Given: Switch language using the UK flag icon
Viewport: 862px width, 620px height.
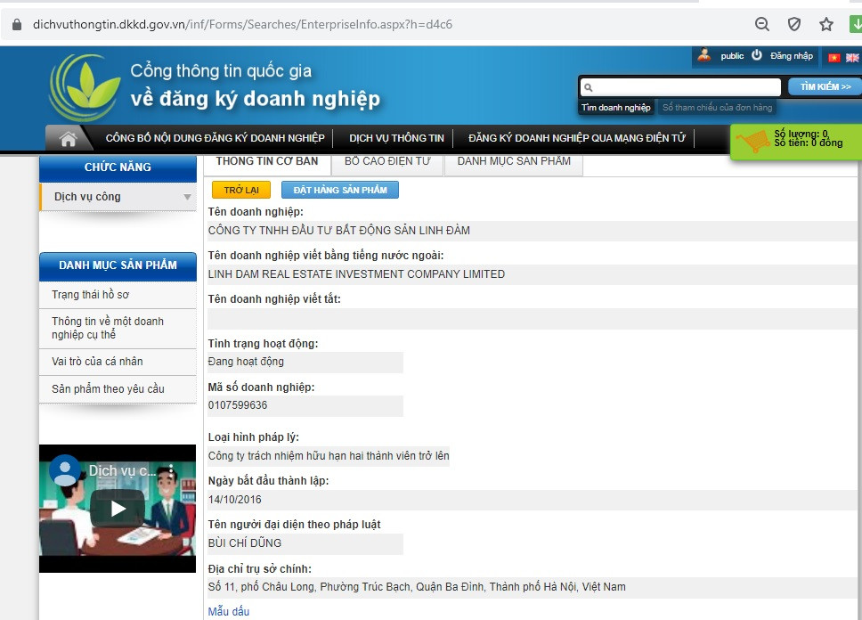Looking at the screenshot, I should pos(851,55).
